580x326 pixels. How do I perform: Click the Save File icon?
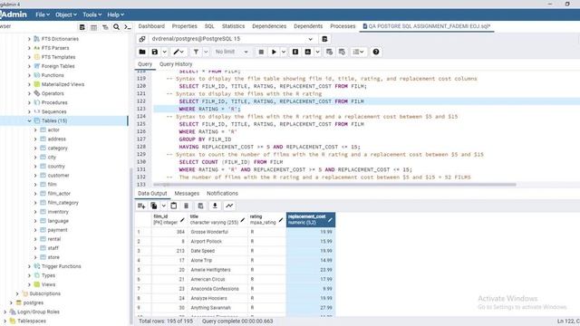tap(155, 52)
